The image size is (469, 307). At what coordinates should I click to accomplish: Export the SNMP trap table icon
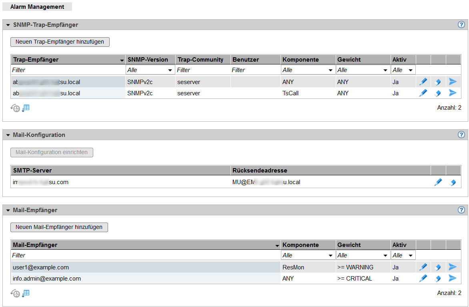pos(26,108)
